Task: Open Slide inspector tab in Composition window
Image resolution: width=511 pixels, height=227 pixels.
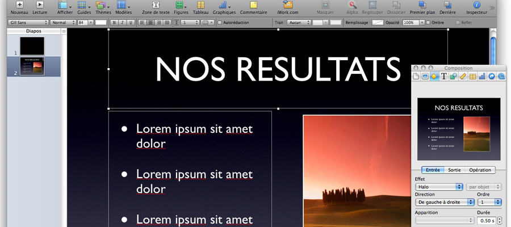Action: [x=425, y=76]
